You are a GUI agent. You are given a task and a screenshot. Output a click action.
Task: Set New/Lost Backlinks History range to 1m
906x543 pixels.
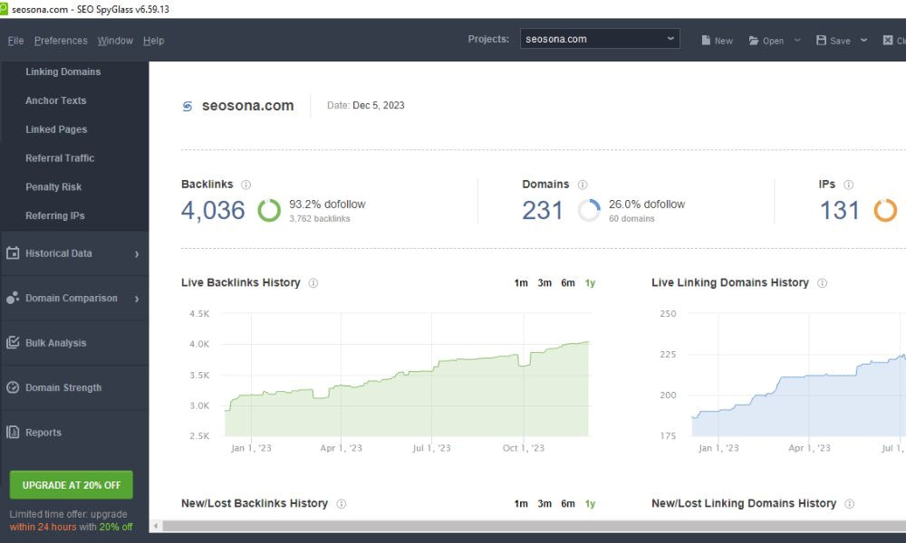[521, 504]
